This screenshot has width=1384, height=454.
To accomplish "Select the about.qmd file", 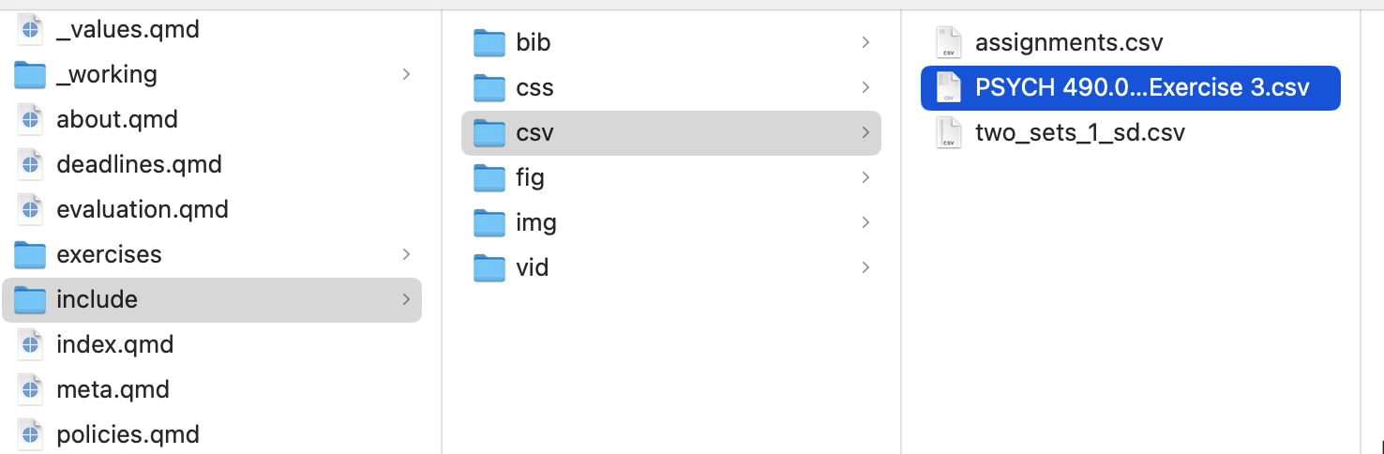I will click(116, 119).
